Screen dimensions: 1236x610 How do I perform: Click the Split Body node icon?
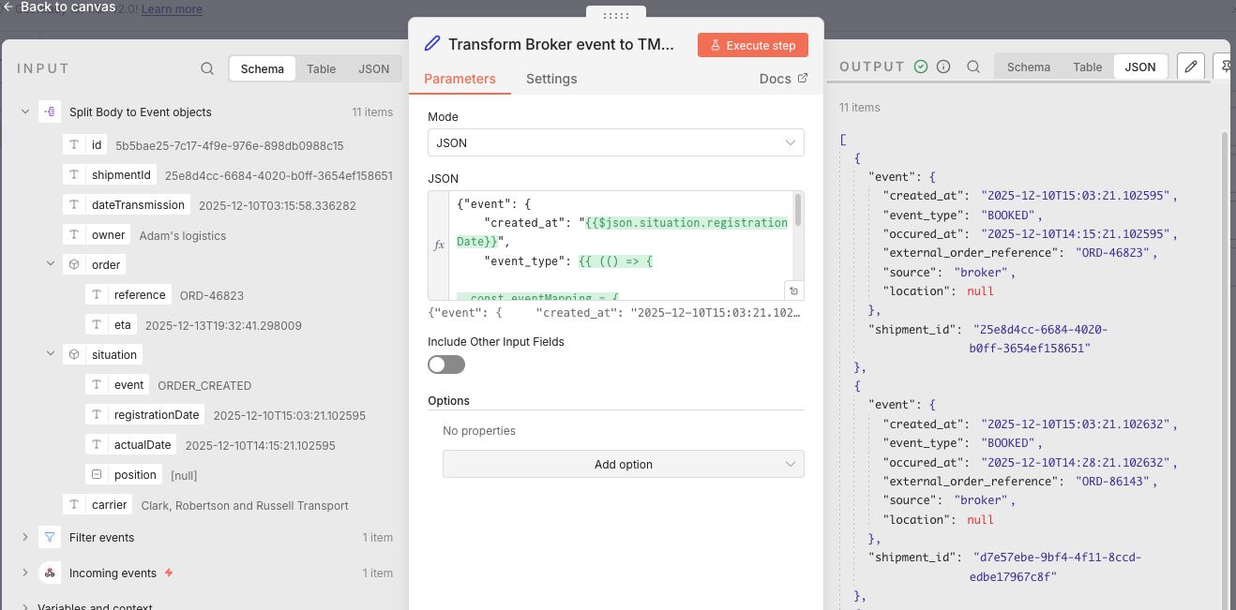50,112
